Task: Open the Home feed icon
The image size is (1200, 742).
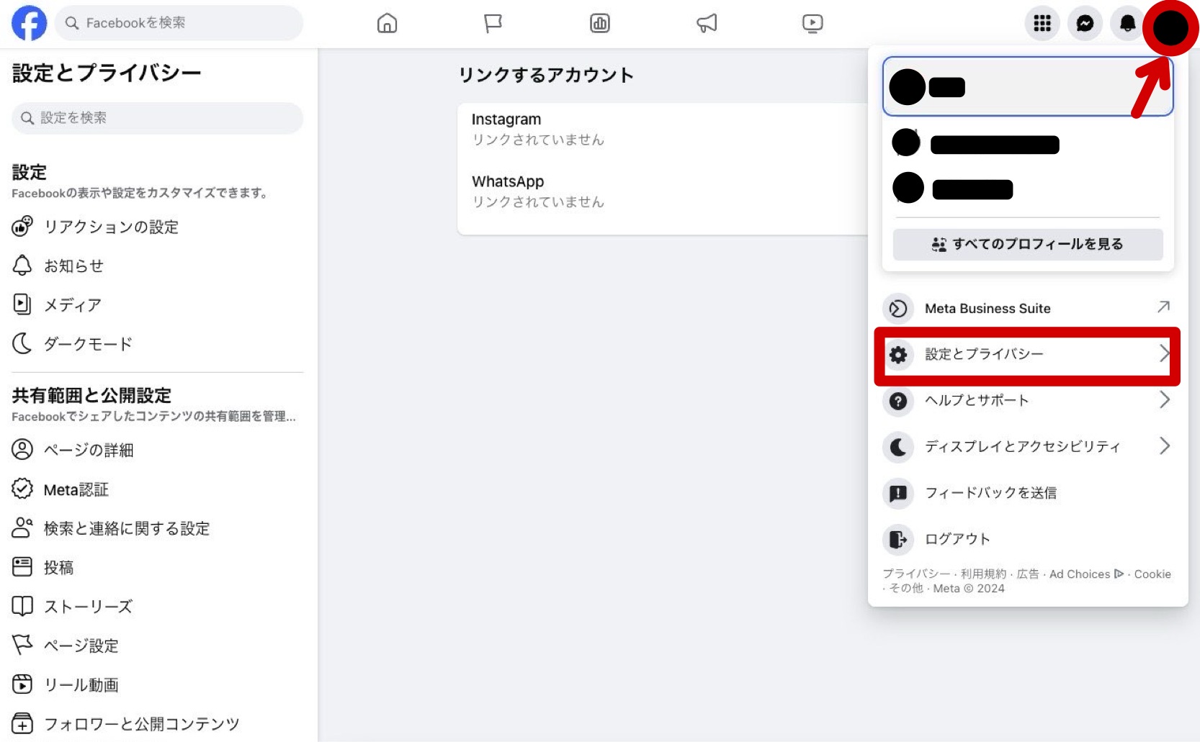Action: point(387,24)
